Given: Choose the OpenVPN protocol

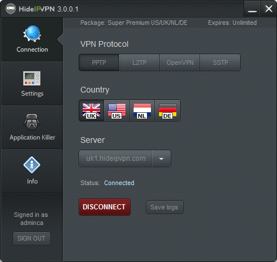Looking at the screenshot, I should coord(180,62).
